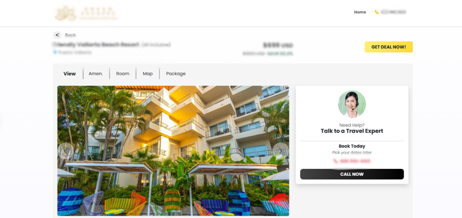Click the blue location pin icon

click(55, 52)
